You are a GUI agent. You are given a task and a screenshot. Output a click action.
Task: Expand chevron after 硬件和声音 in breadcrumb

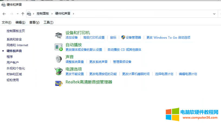(x=73, y=14)
